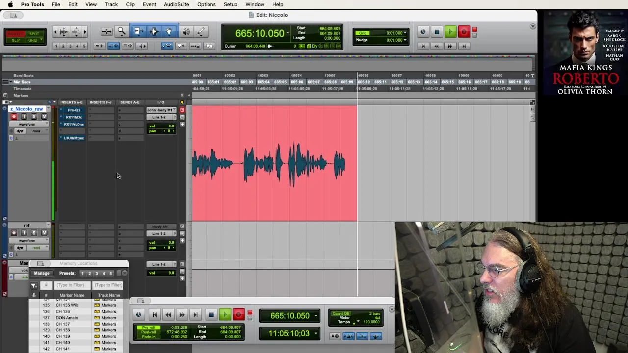Open Nudge value dropdown
Screen dimensions: 628x353
(405, 40)
